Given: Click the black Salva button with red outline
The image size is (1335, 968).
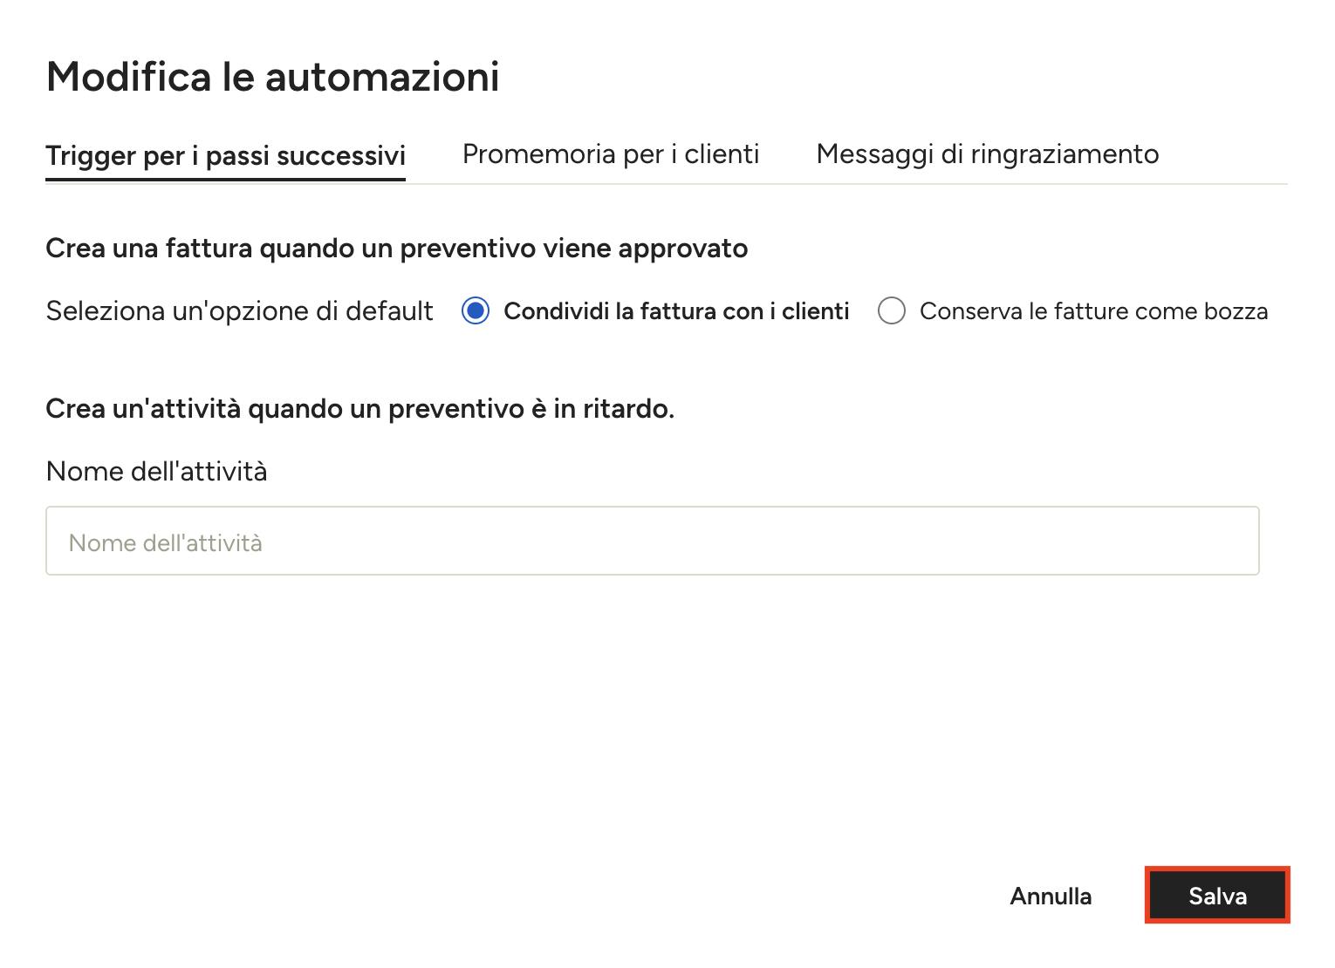Looking at the screenshot, I should [1217, 896].
